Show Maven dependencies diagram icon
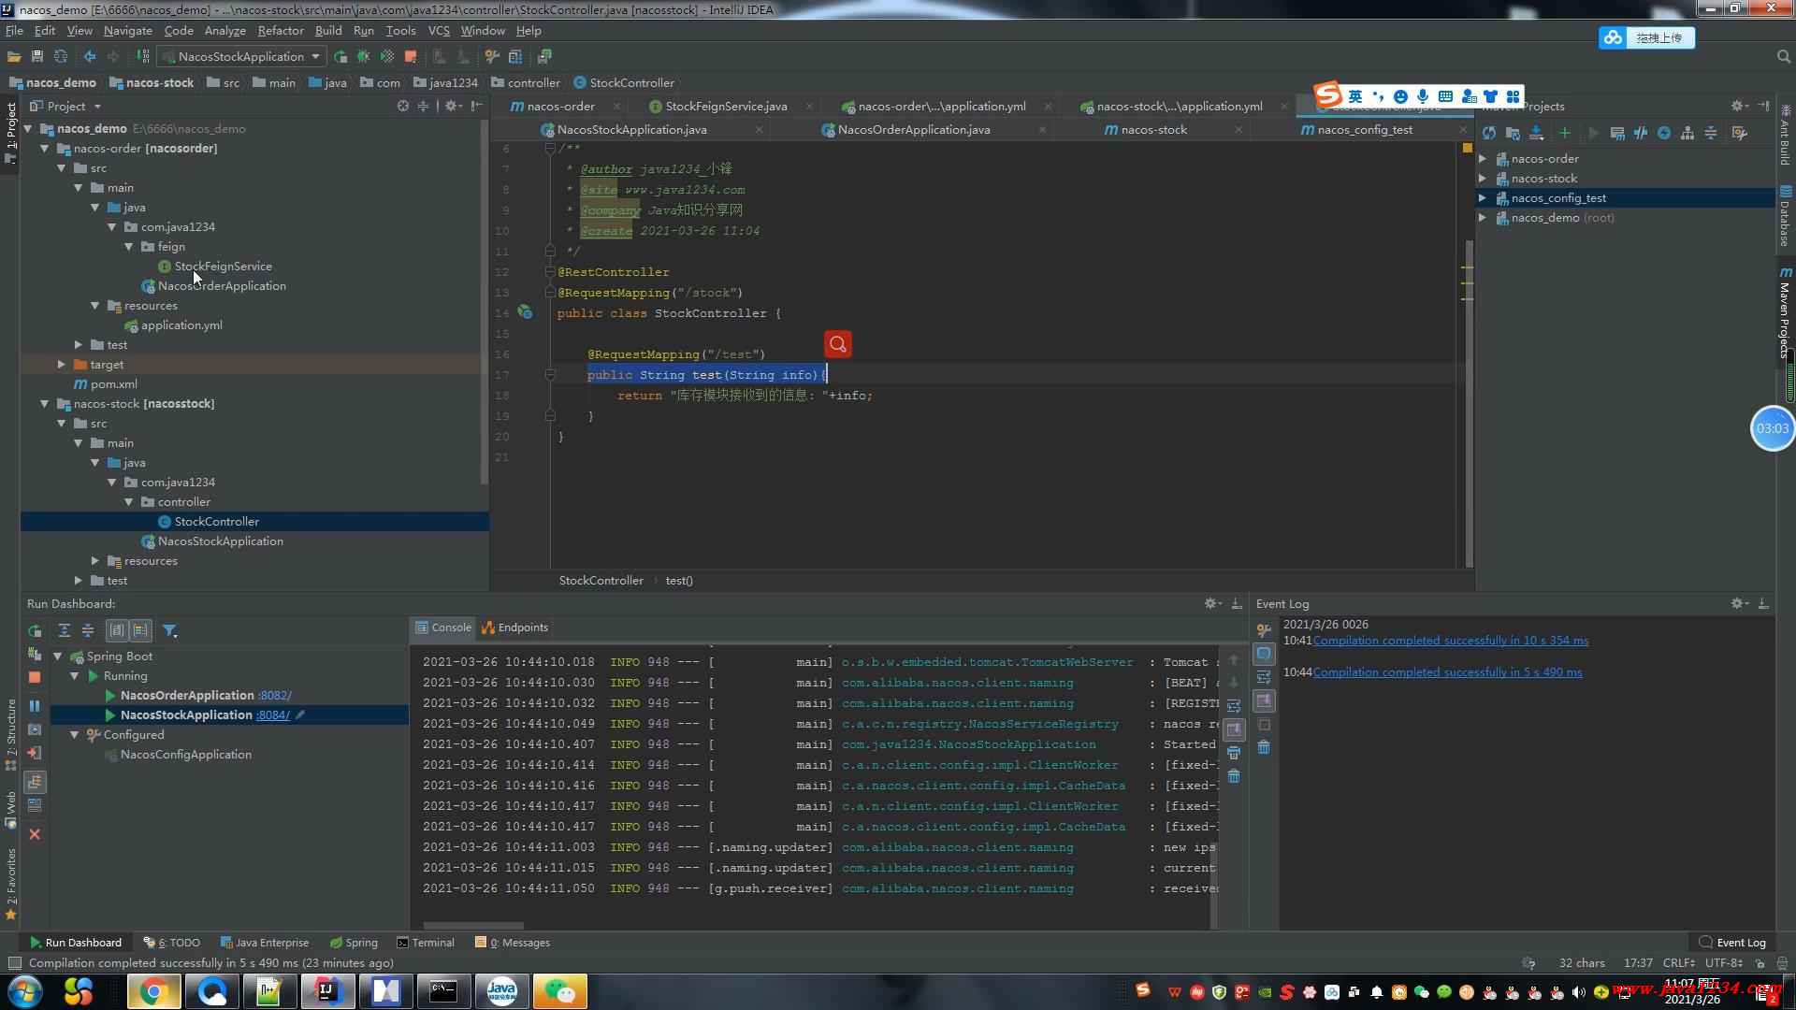Image resolution: width=1796 pixels, height=1010 pixels. 1687,134
